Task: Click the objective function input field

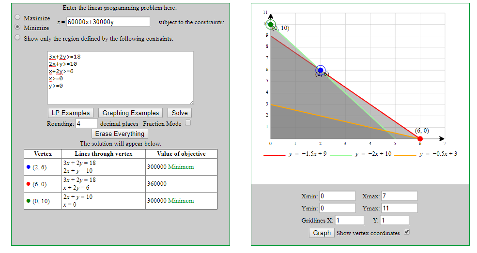Action: [x=108, y=22]
